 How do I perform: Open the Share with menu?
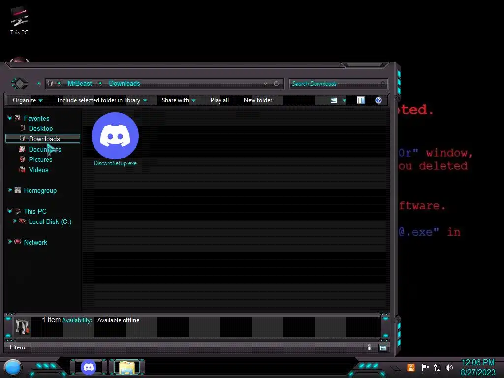coord(178,100)
